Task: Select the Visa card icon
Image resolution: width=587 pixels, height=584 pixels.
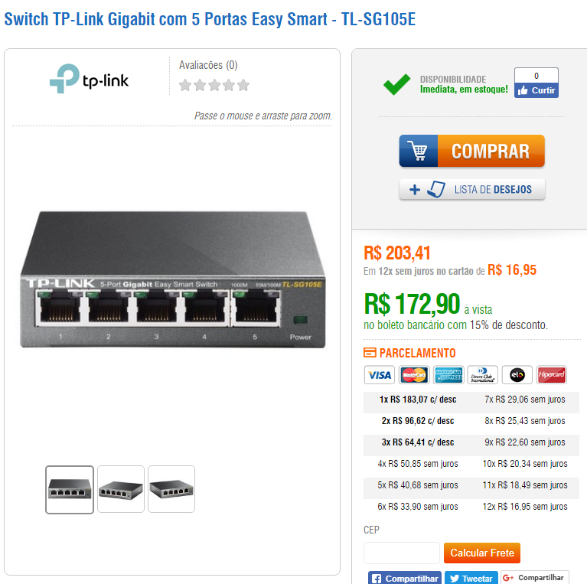Action: click(380, 375)
